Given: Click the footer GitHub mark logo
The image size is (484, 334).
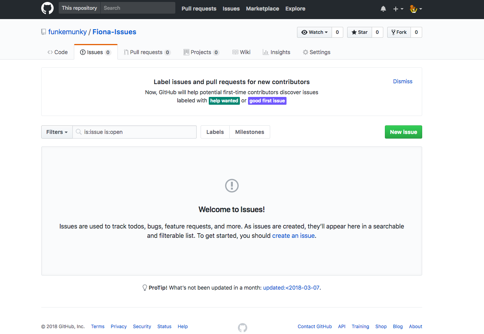Looking at the screenshot, I should 243,327.
